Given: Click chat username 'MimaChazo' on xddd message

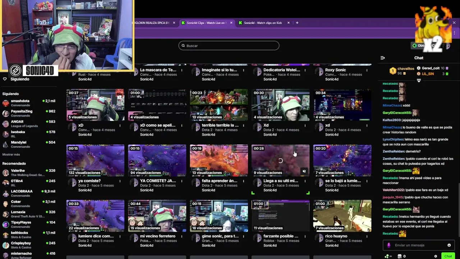Looking at the screenshot, I should coord(392,105).
